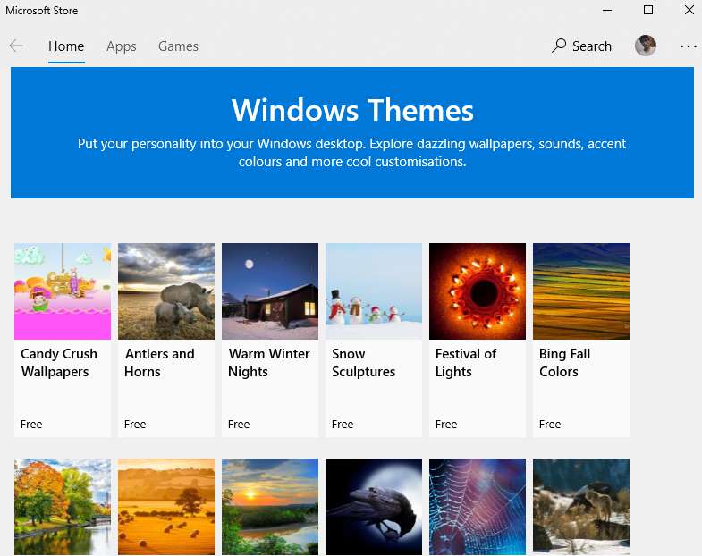Image resolution: width=702 pixels, height=556 pixels.
Task: Click Free under Antlers and Horns
Action: pyautogui.click(x=135, y=424)
